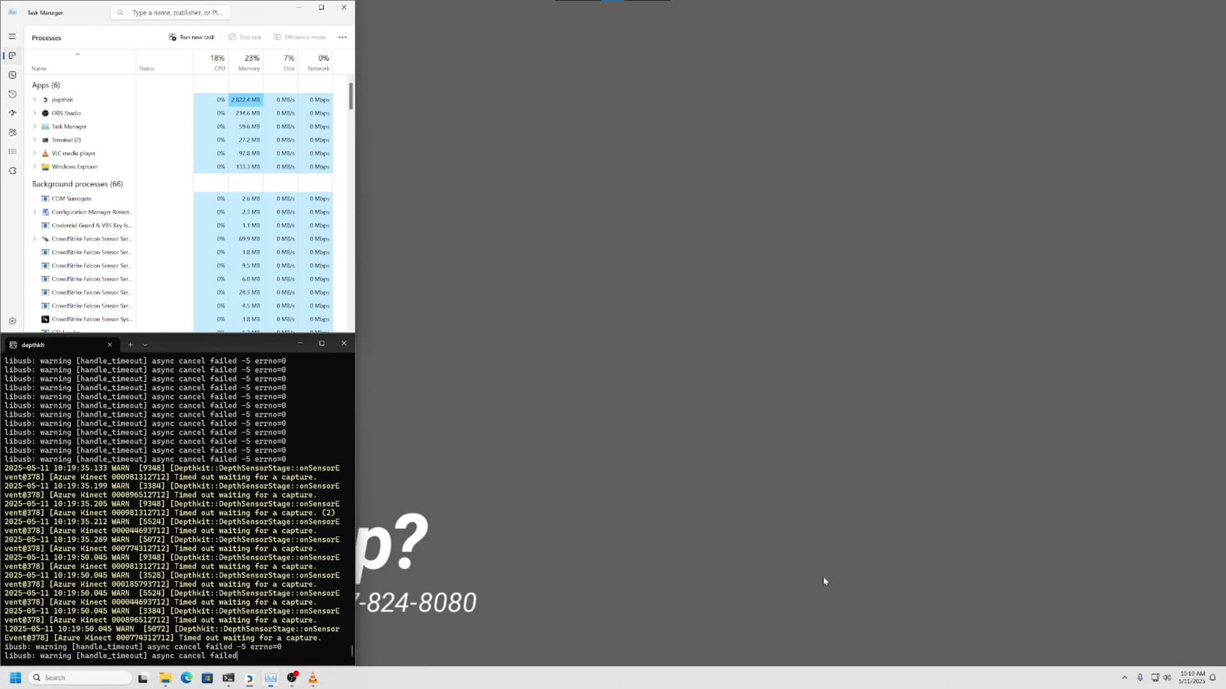Open the Performance view in Task Manager
The image size is (1226, 689).
tap(12, 75)
